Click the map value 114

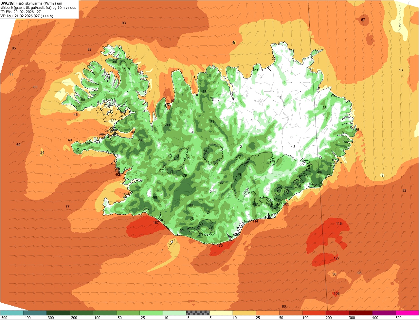coord(255,222)
